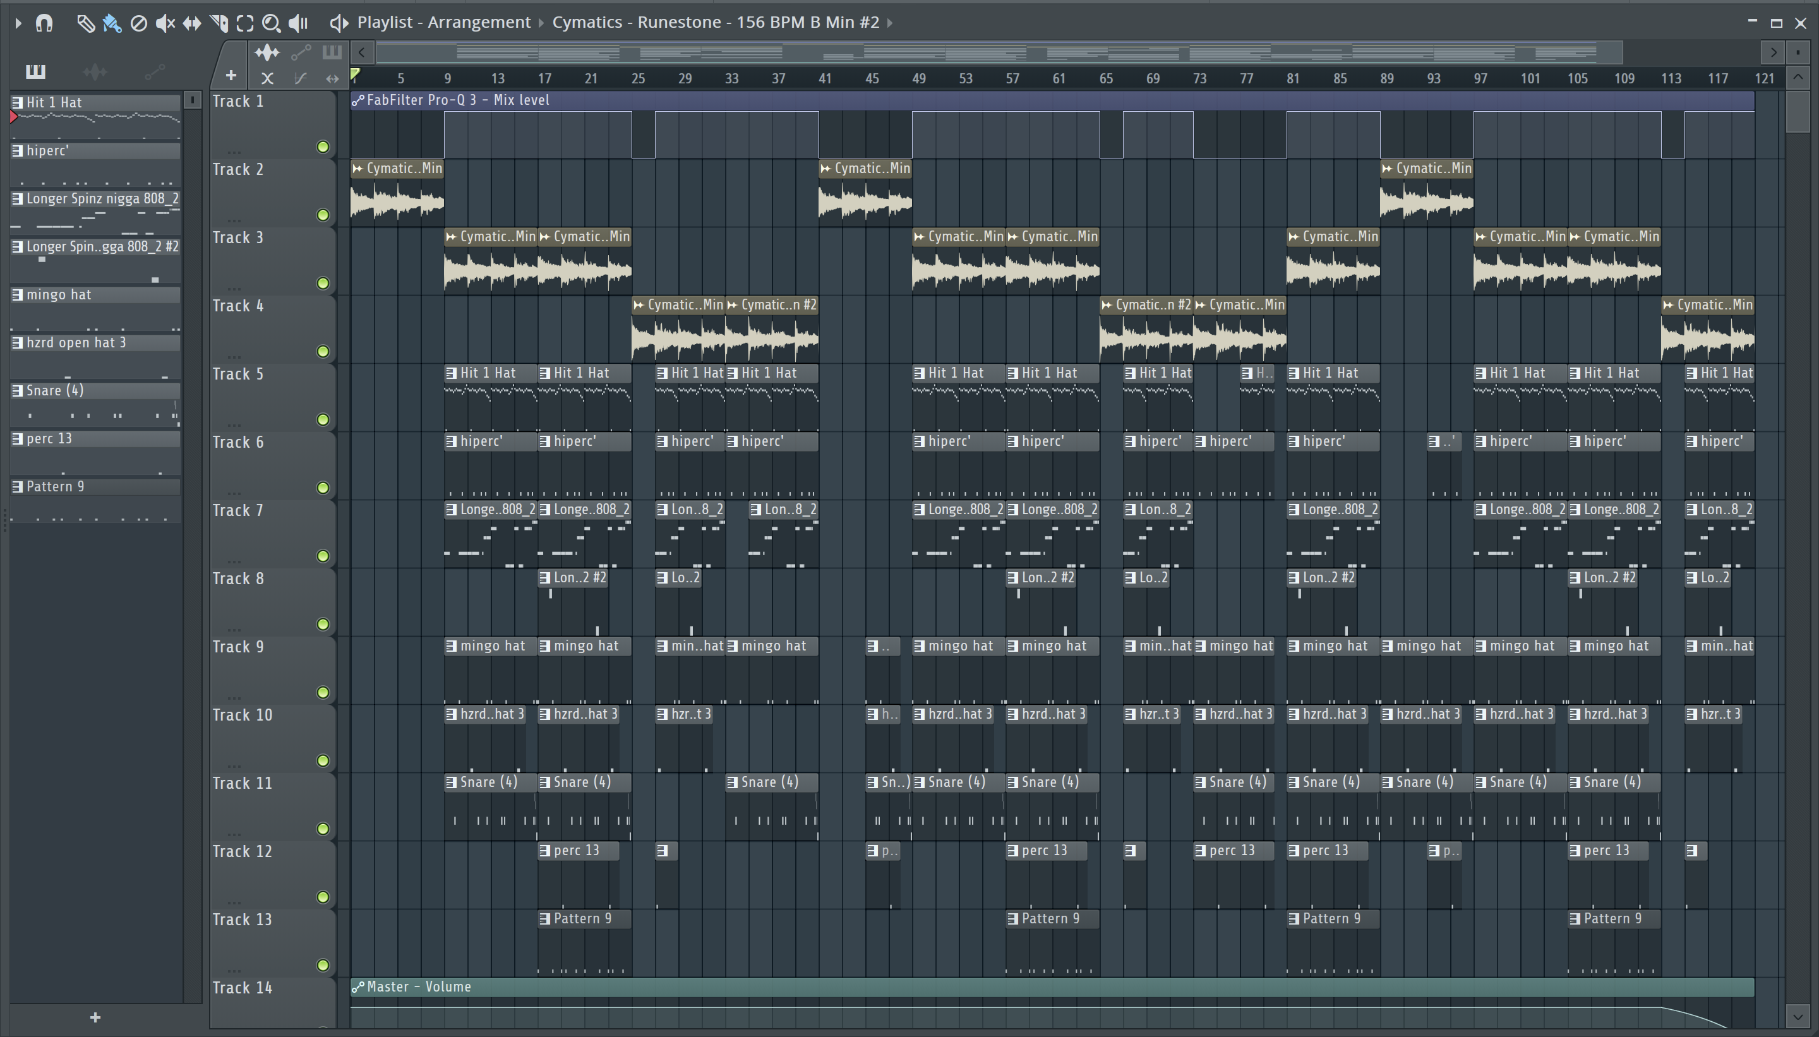Click the fade curve icon
The width and height of the screenshot is (1819, 1037).
pyautogui.click(x=301, y=78)
